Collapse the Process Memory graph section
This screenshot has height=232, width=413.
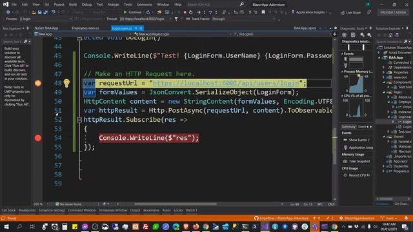(342, 72)
